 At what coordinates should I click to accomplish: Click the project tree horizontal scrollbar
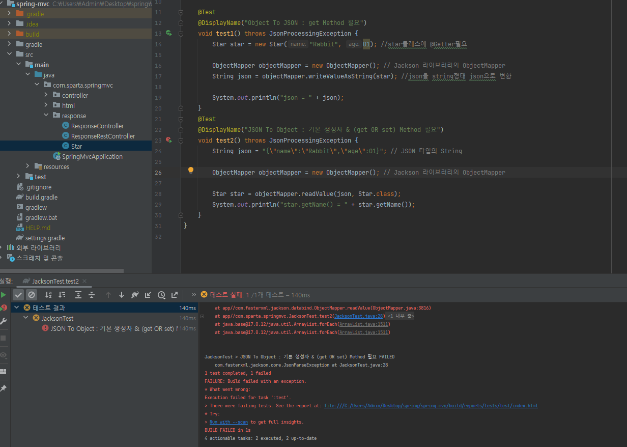62,271
